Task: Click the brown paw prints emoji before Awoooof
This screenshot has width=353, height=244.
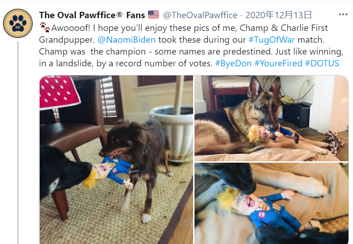Action: pyautogui.click(x=45, y=27)
